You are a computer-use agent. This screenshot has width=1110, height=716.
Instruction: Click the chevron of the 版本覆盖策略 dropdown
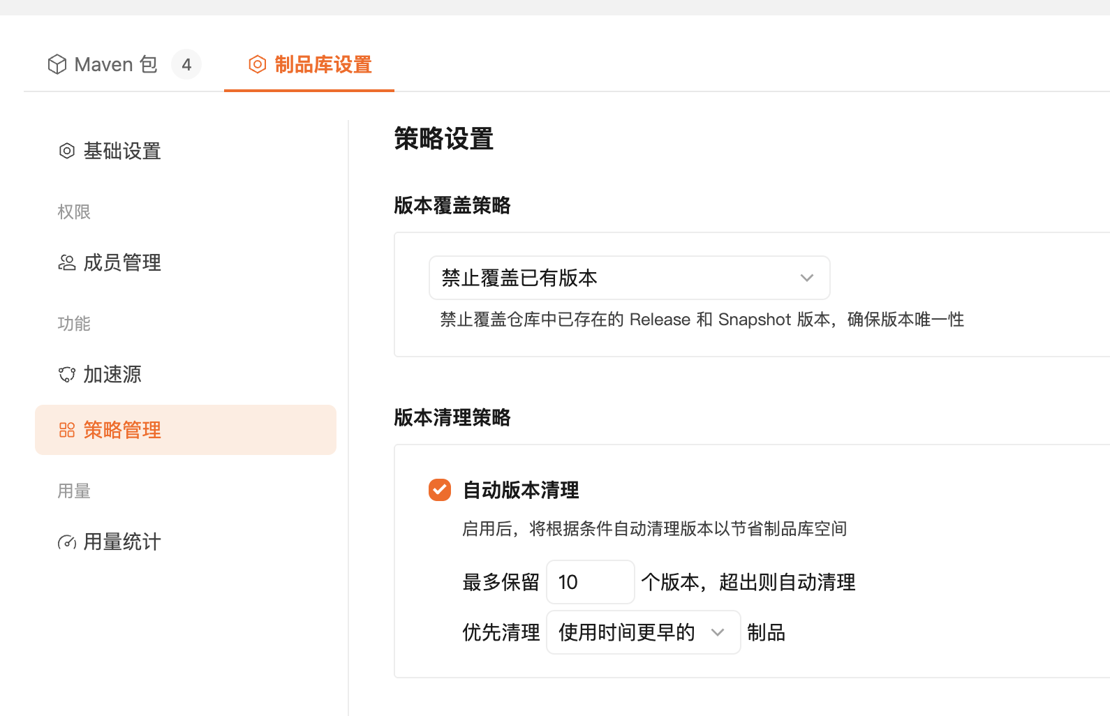pos(807,278)
